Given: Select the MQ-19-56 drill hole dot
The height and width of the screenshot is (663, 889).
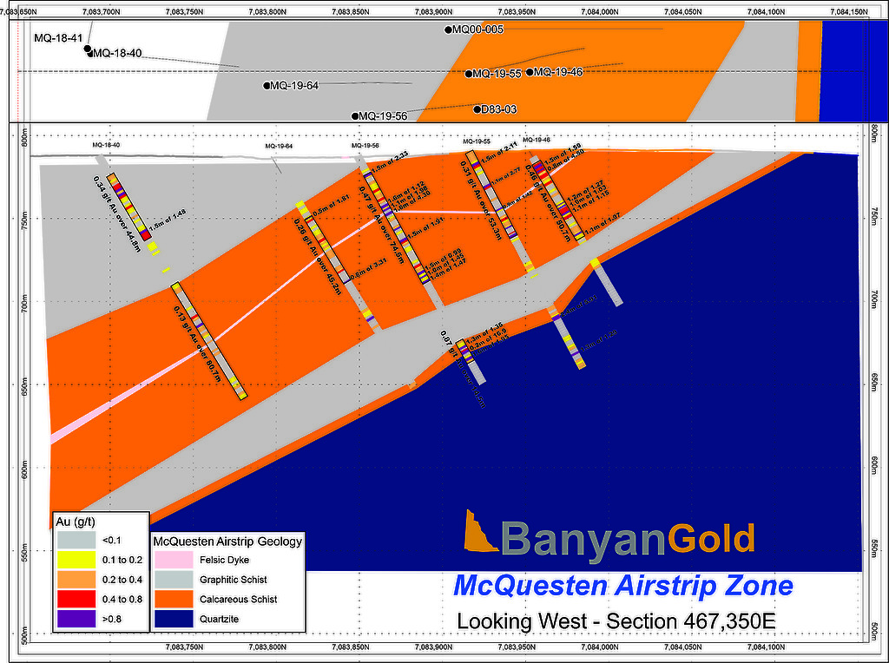Looking at the screenshot, I should (x=355, y=116).
